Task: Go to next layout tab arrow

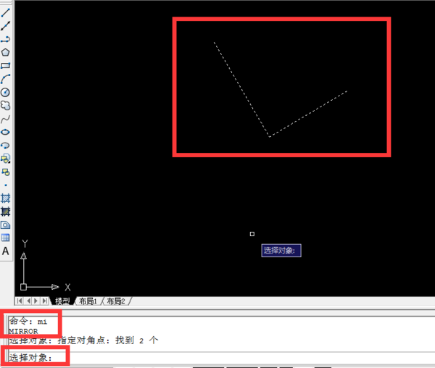Action: click(36, 301)
